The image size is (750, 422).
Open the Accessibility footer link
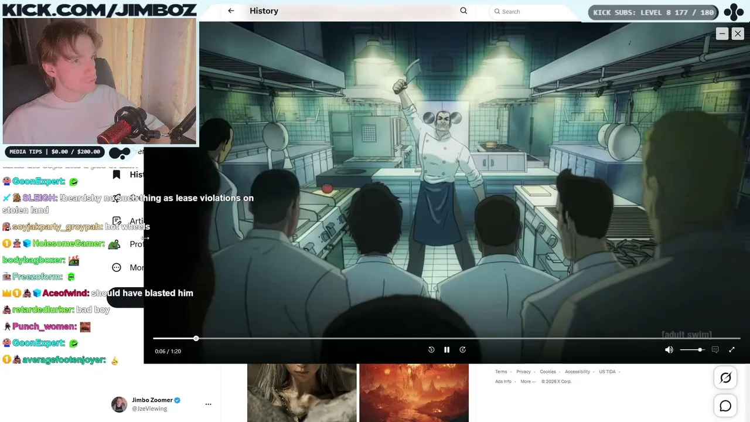point(577,372)
